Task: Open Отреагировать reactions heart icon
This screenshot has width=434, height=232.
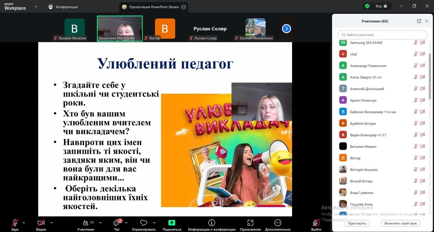Action: (144, 223)
